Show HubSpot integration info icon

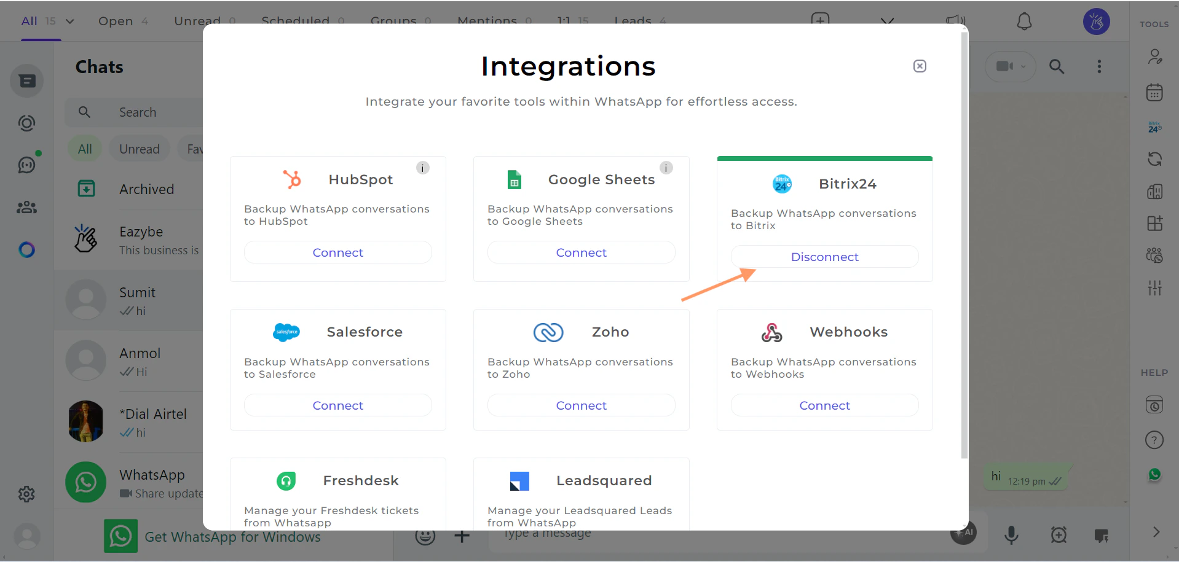coord(423,168)
